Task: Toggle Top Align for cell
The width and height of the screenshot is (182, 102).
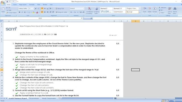Action: (x=42, y=8)
